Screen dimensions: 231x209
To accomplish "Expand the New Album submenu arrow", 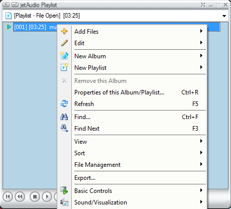I will (x=201, y=56).
